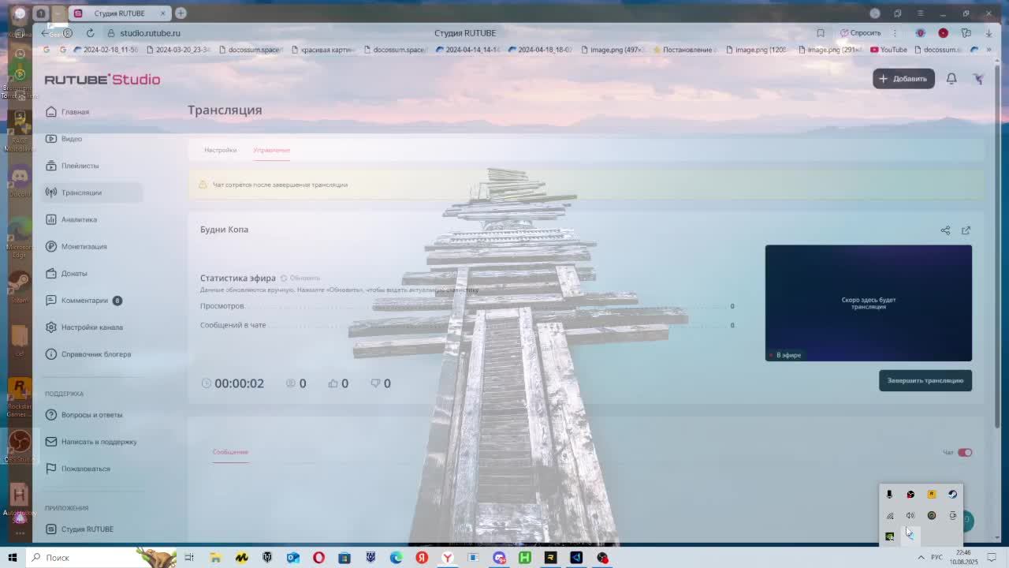Select the Сообщения chat tab
Screen dimensions: 1009x568
[230, 452]
